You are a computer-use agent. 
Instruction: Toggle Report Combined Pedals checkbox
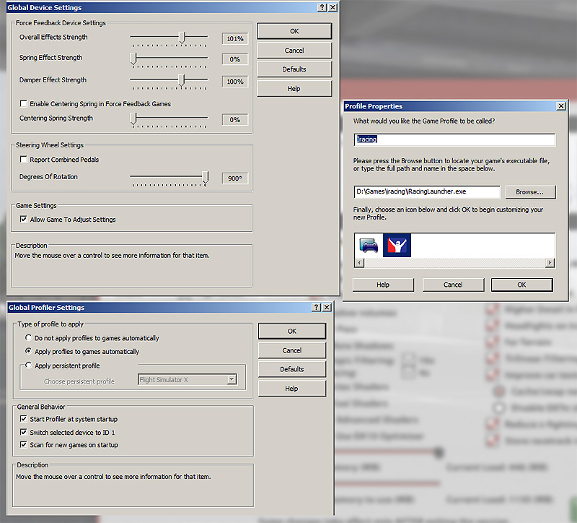24,160
